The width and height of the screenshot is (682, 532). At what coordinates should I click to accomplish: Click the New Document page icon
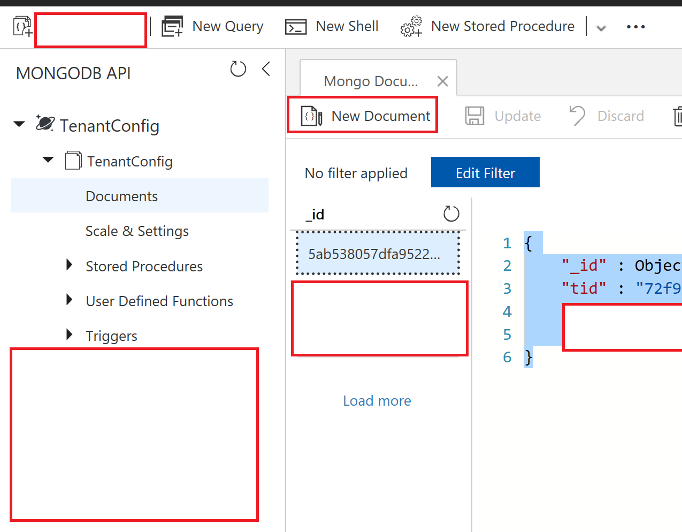[311, 116]
